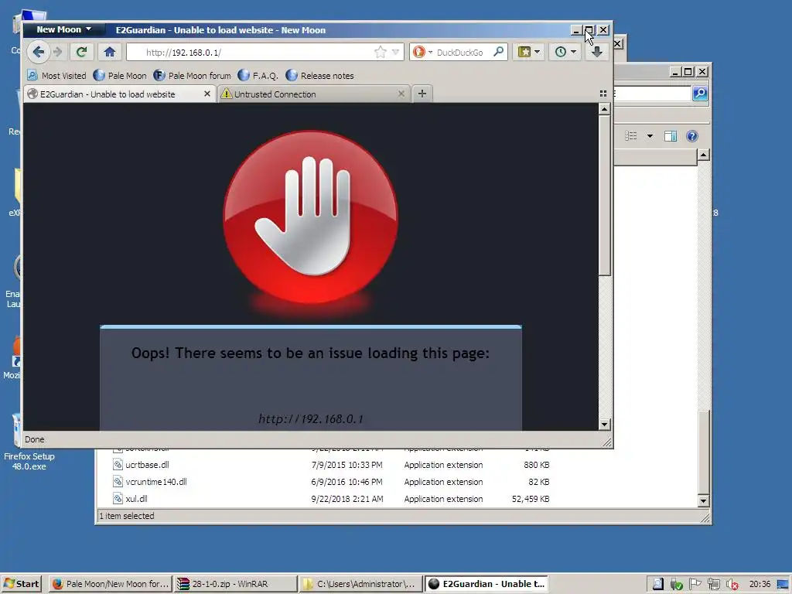The image size is (792, 594).
Task: Expand the Explorer views dropdown arrow
Action: [x=650, y=136]
